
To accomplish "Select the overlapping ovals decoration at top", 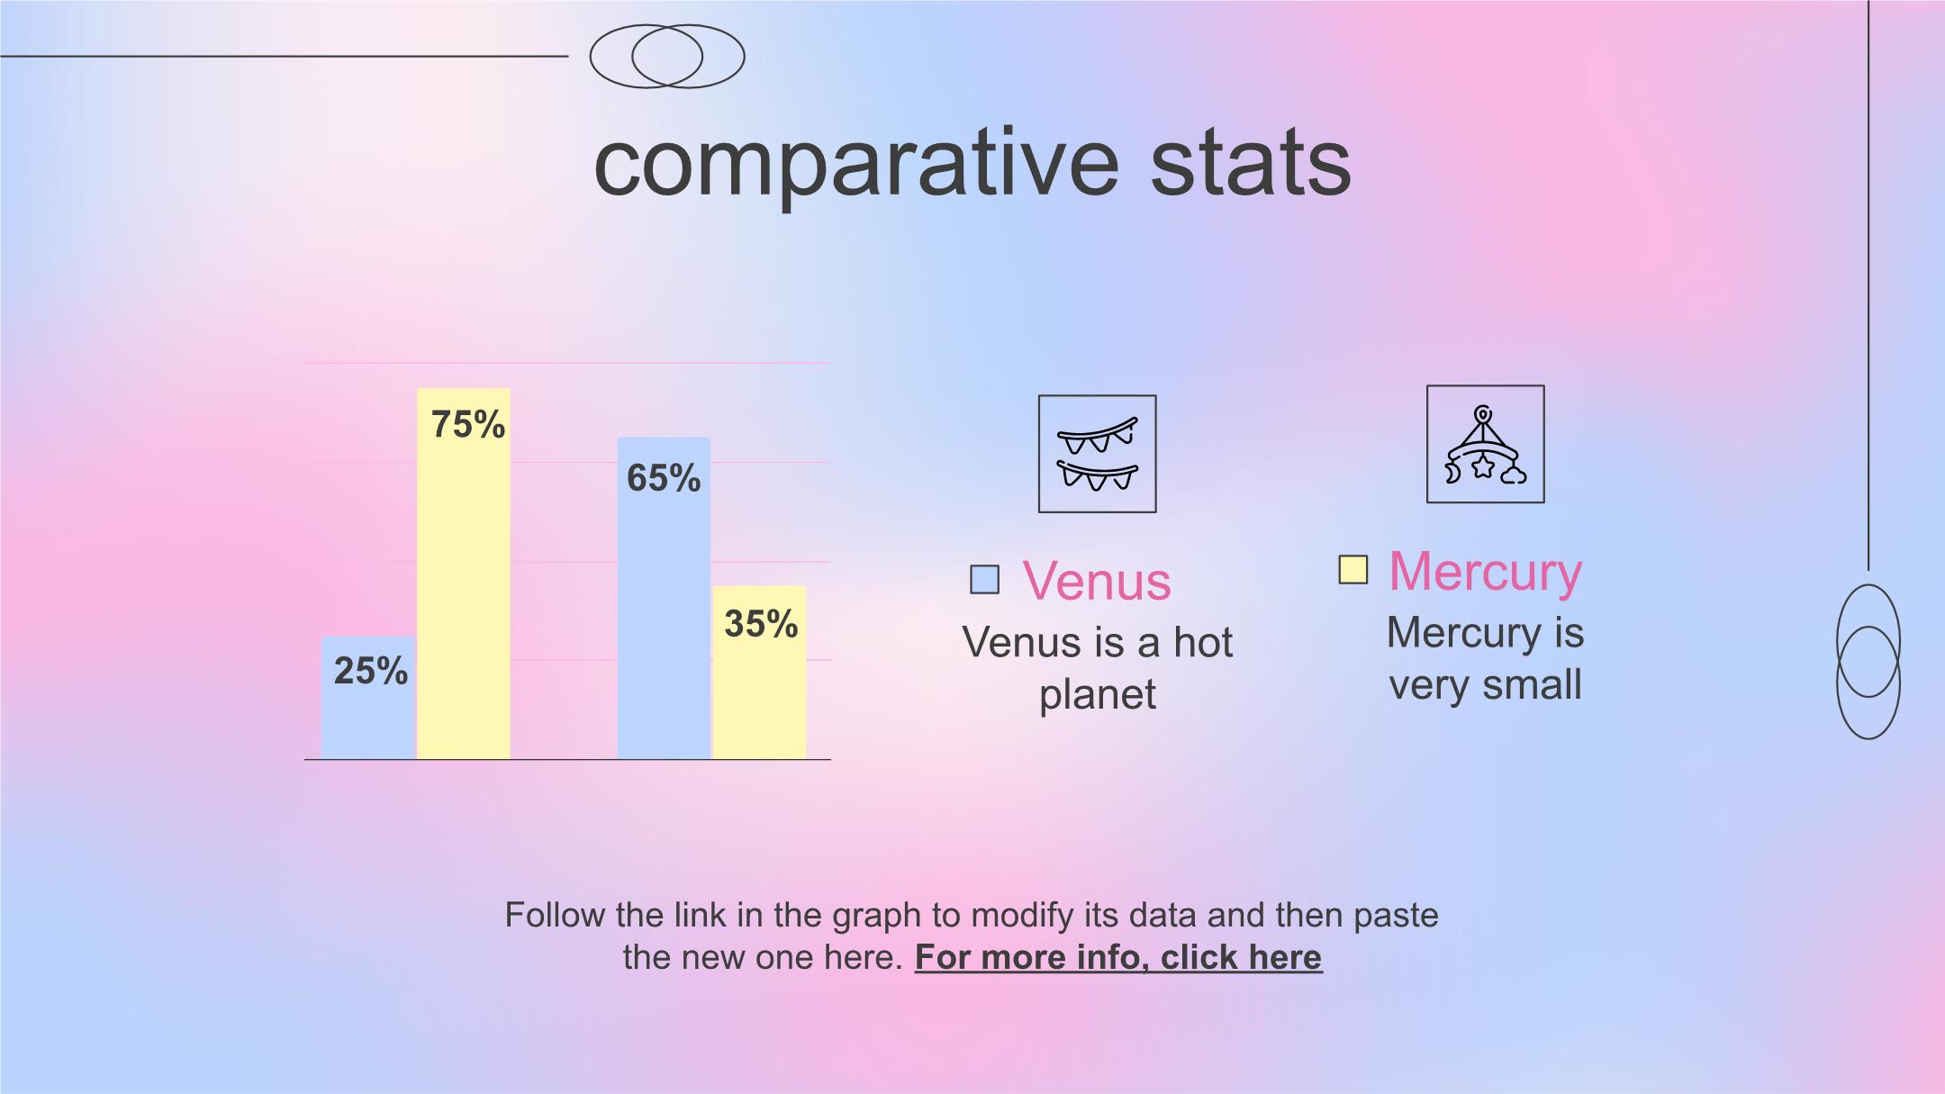I will click(x=667, y=56).
